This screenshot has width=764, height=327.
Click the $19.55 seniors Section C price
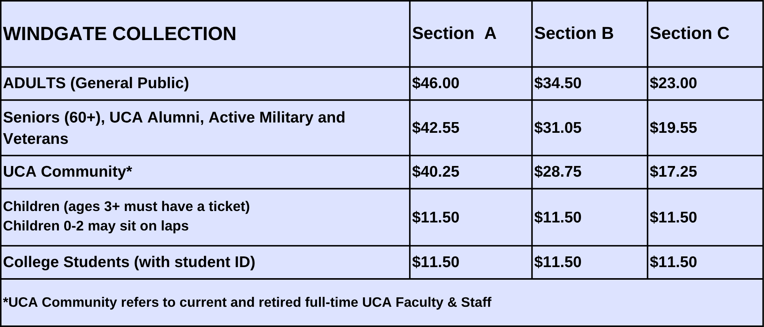[x=673, y=128]
